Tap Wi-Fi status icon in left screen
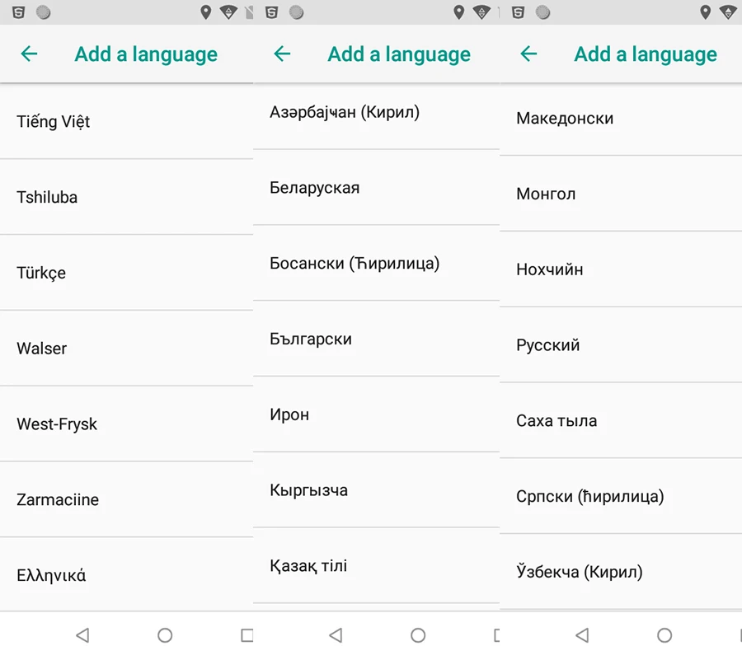This screenshot has height=660, width=742. [228, 12]
